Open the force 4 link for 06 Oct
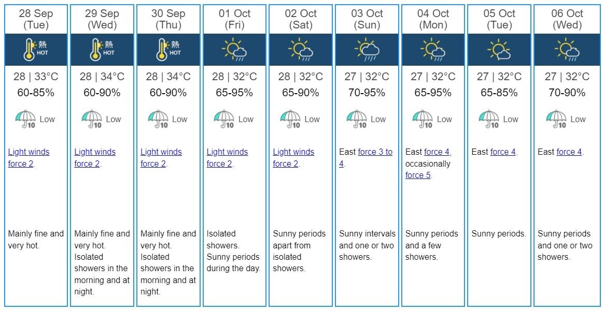Viewport: 604px width, 311px height. (x=569, y=152)
